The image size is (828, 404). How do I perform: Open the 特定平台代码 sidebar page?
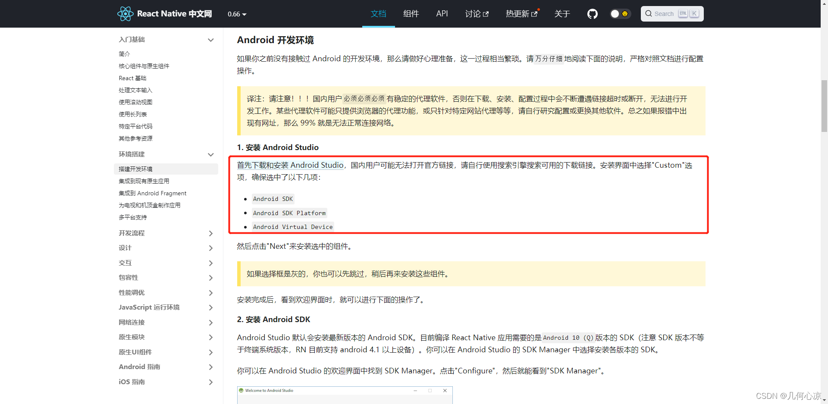click(x=135, y=126)
